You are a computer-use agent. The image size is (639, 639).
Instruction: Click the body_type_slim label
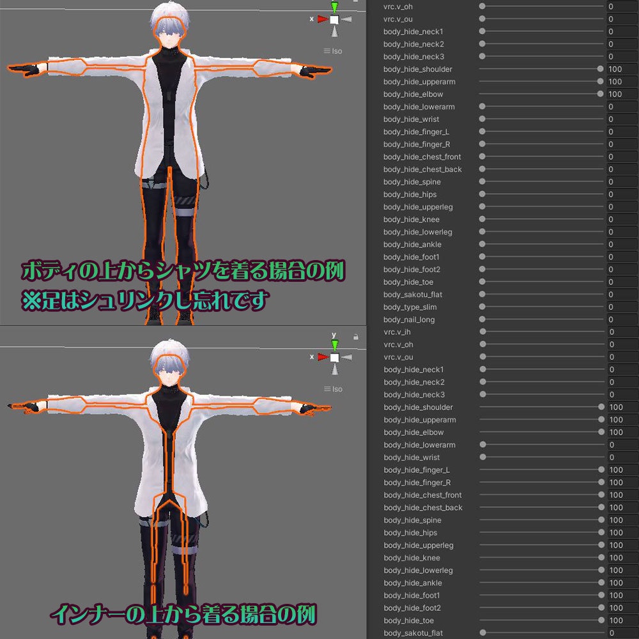(410, 307)
